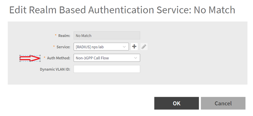Click the chevron arrow in the Service dropdown
The image size is (253, 116).
point(124,47)
